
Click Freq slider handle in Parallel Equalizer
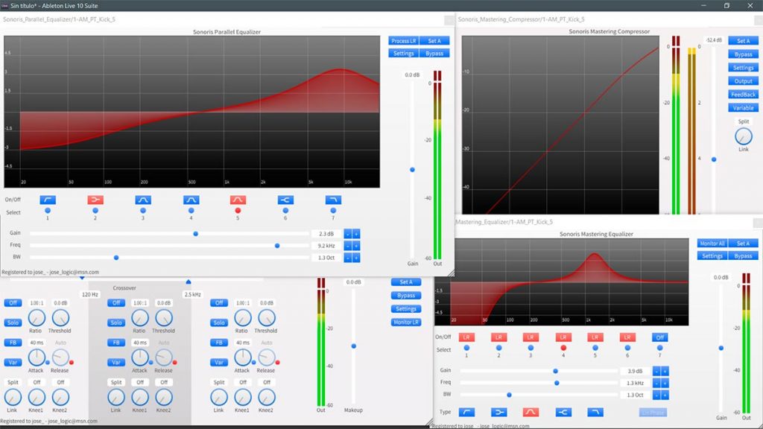pos(277,246)
